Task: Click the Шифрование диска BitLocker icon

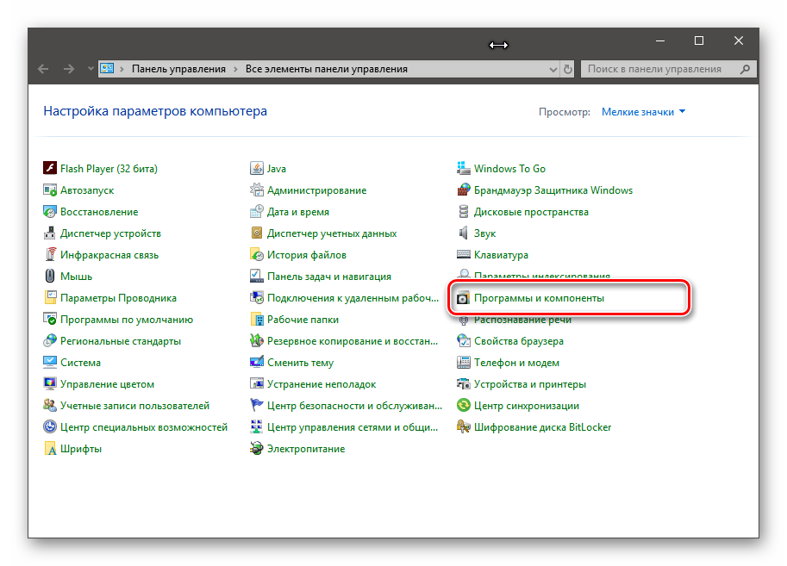Action: pos(464,427)
